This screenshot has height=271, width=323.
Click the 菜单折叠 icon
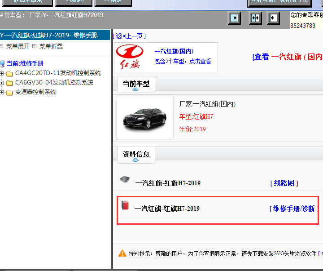35,46
